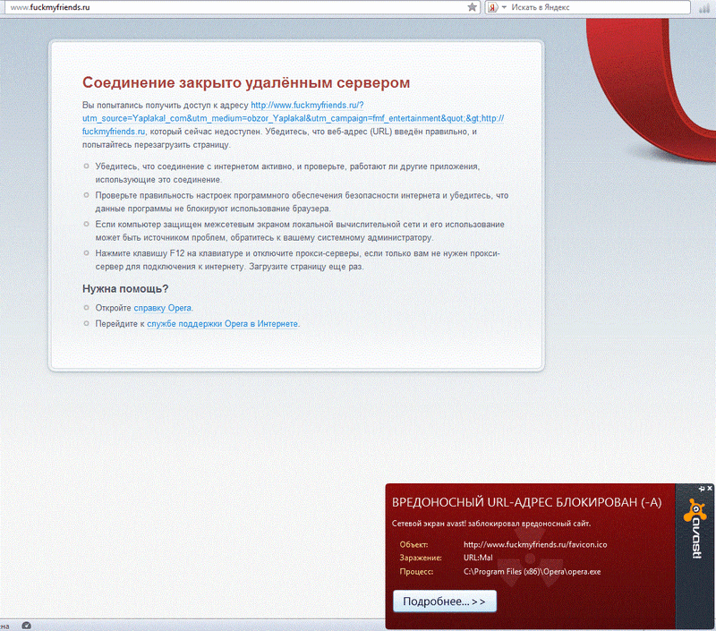Click the avast! logo in the popup
Screen dimensions: 716x631
[x=695, y=529]
